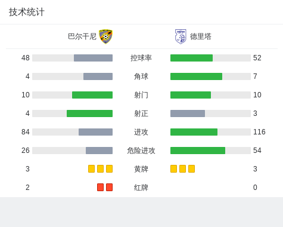Screen dimensions: 283x227
Task: Click 巴尔干尼's first red card icon
Action: tap(100, 187)
